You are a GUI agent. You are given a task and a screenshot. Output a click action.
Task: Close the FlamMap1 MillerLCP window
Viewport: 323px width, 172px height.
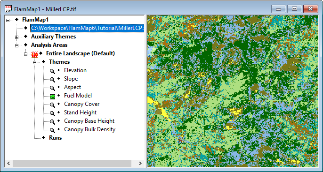(311, 9)
